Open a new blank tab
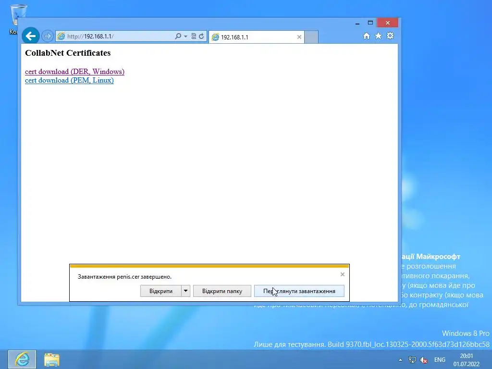 (311, 37)
